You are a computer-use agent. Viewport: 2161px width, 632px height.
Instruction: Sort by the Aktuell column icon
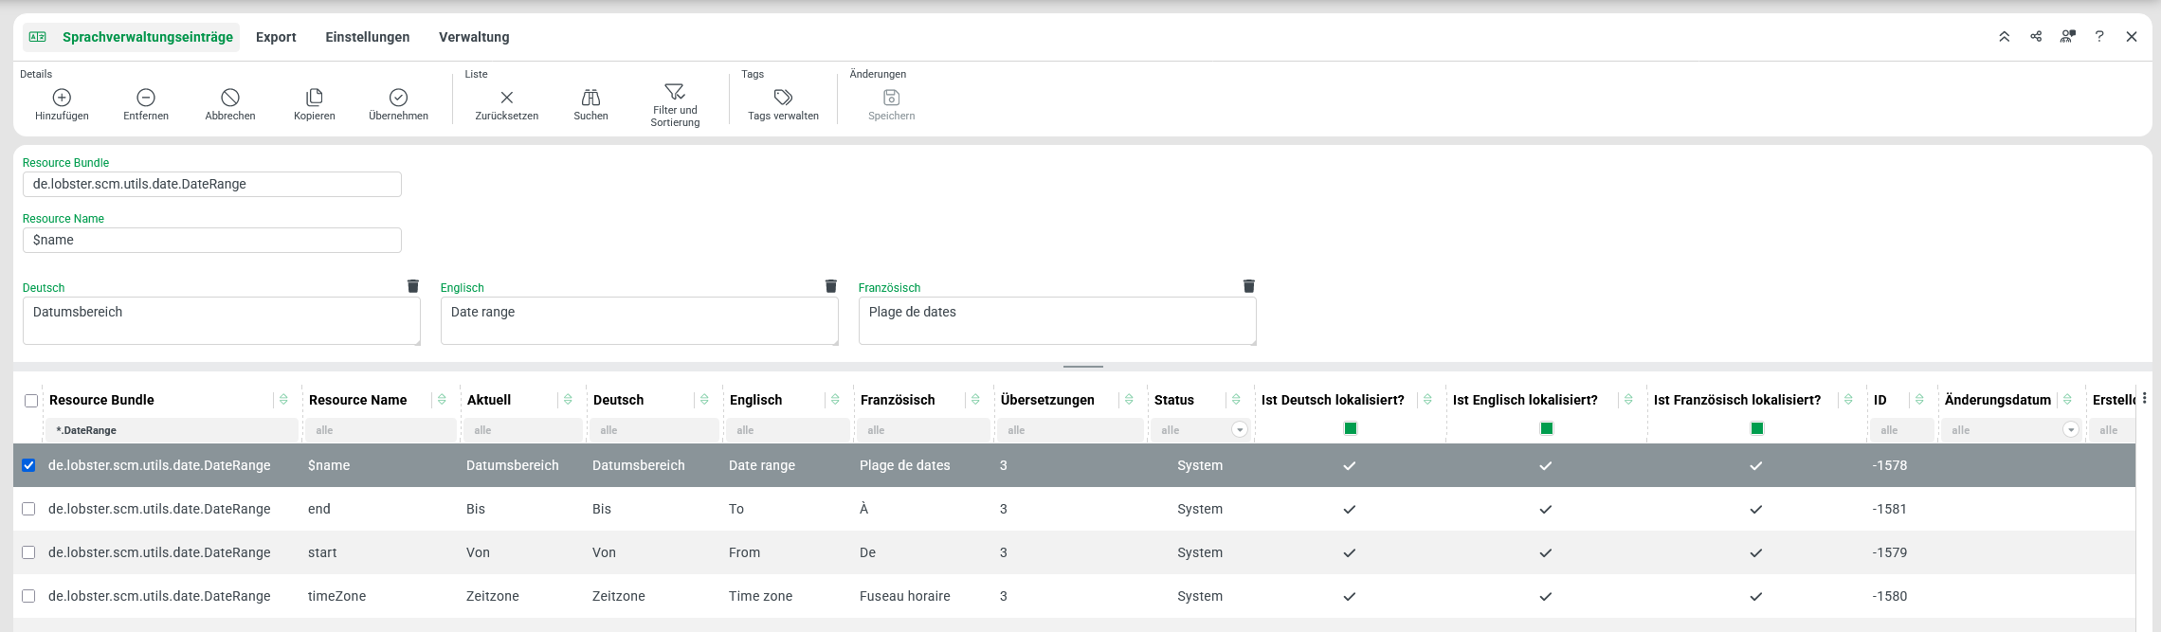[568, 400]
